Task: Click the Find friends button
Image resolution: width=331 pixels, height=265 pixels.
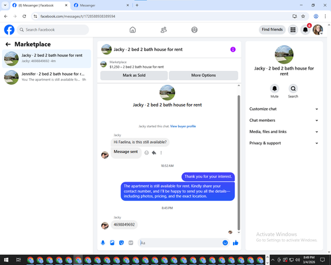Action: [272, 30]
